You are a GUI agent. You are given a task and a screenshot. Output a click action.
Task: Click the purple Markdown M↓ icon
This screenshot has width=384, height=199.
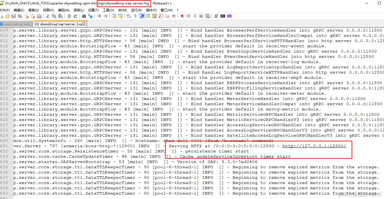click(229, 16)
